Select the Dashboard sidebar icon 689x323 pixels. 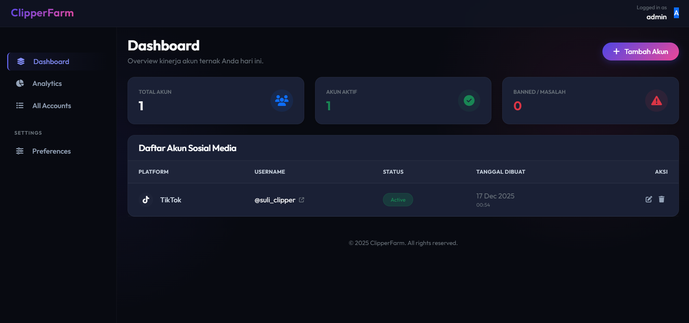(20, 61)
